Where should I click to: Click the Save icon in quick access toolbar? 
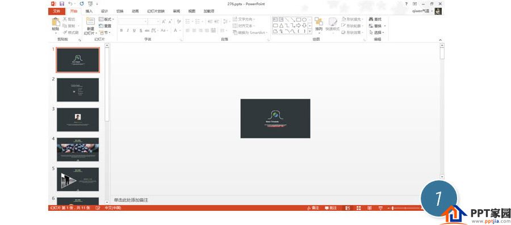[x=61, y=4]
